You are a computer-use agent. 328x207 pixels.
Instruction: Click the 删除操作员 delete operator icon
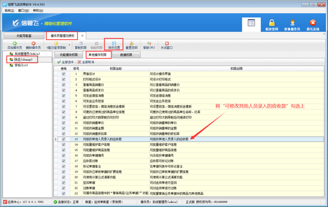click(33, 44)
